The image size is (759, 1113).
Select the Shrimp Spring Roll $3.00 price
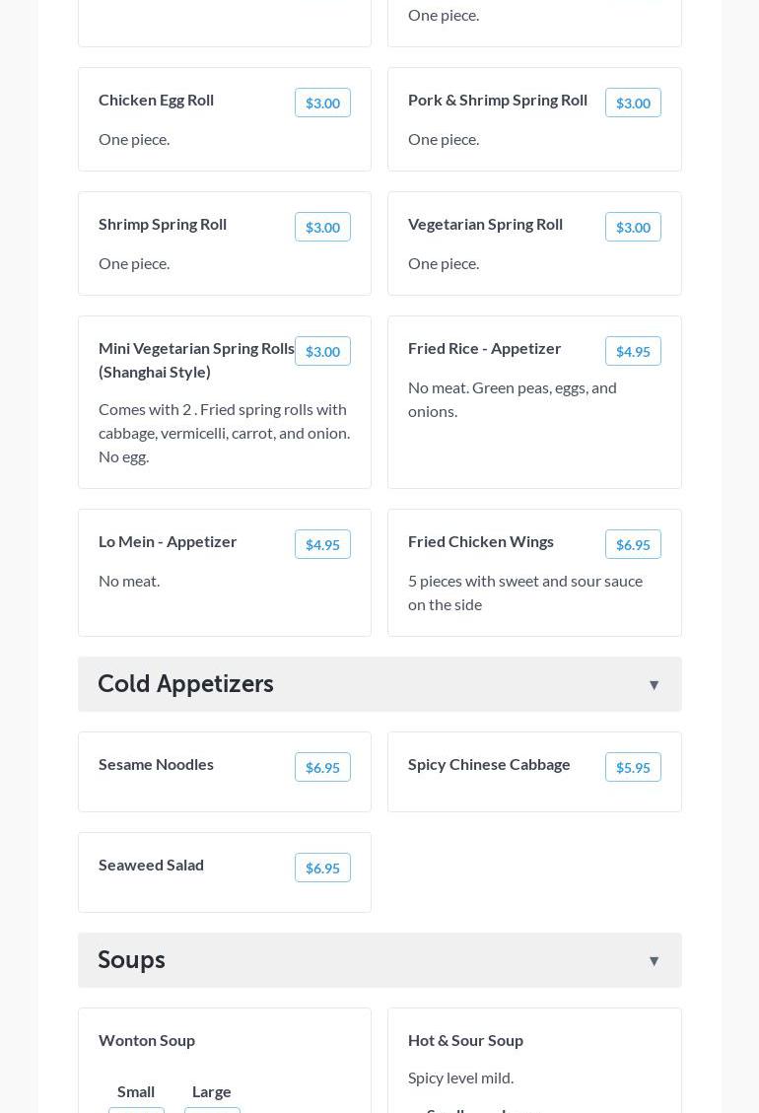322,227
